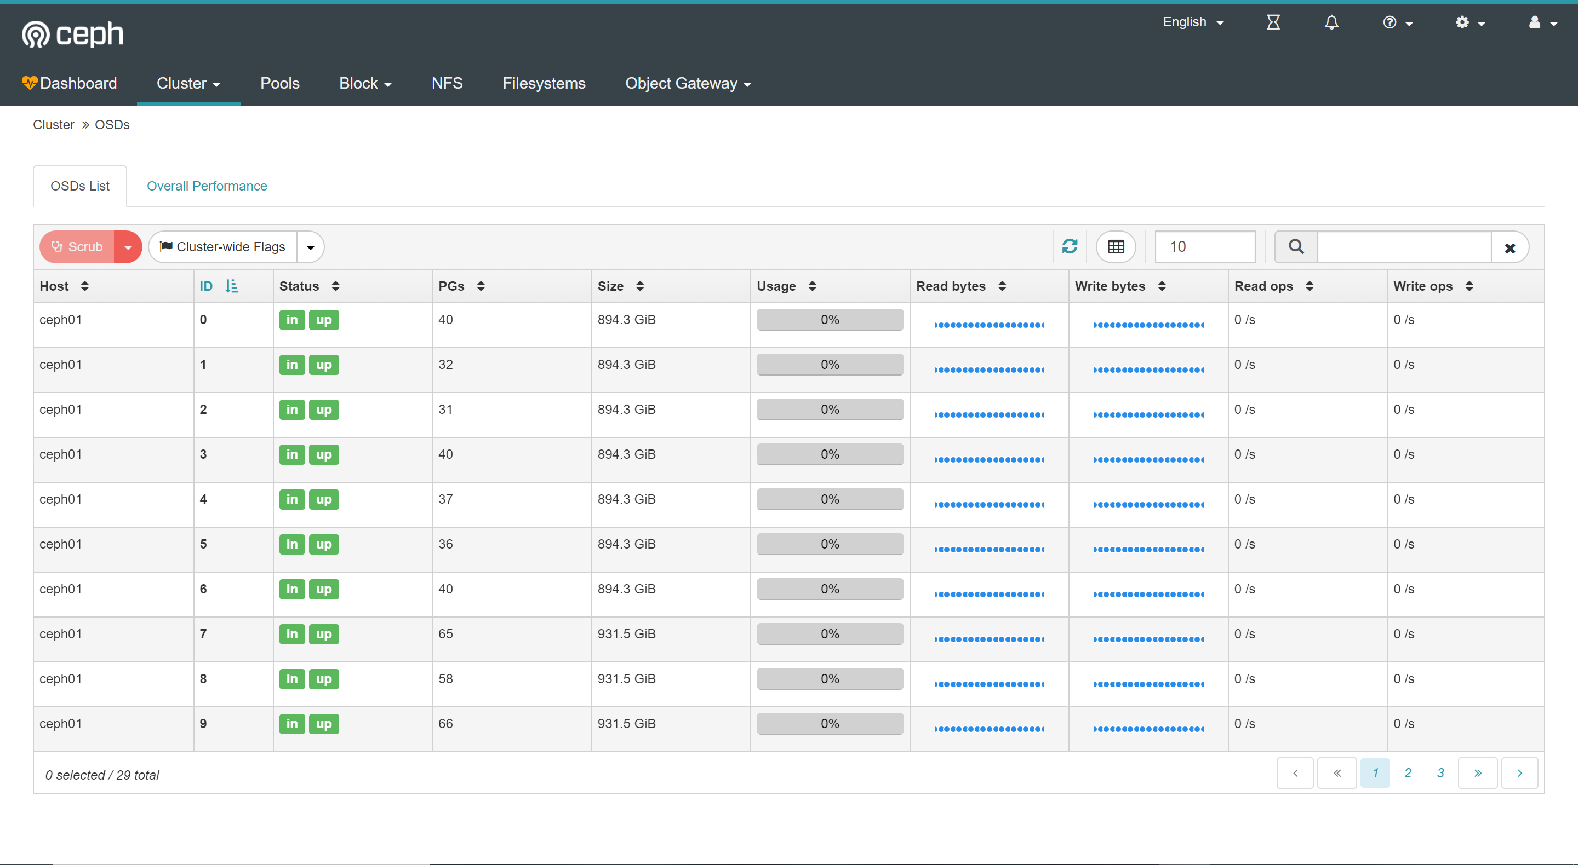Click the rows-per-page number field
1578x865 pixels.
(1204, 247)
